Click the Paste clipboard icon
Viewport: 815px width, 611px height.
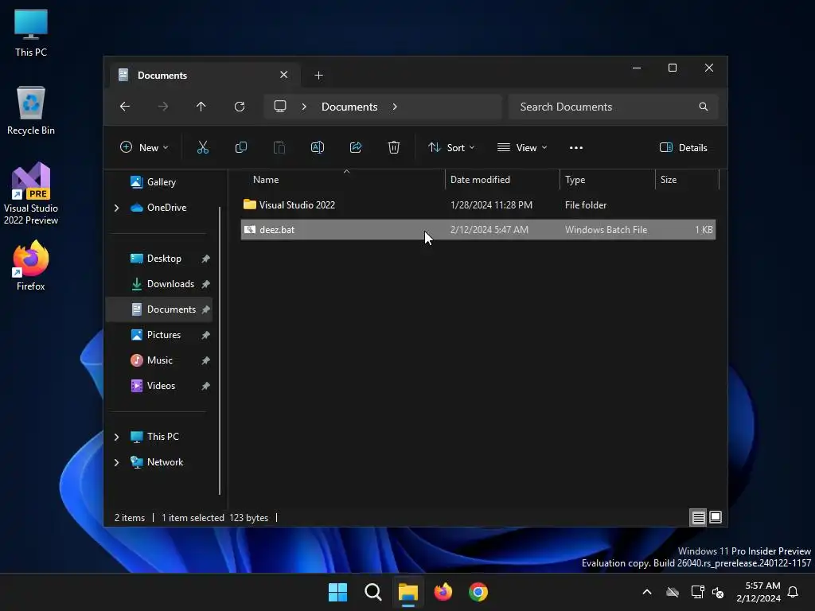tap(279, 147)
